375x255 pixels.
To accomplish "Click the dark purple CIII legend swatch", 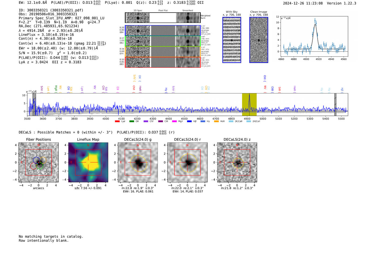I will coord(160,121).
